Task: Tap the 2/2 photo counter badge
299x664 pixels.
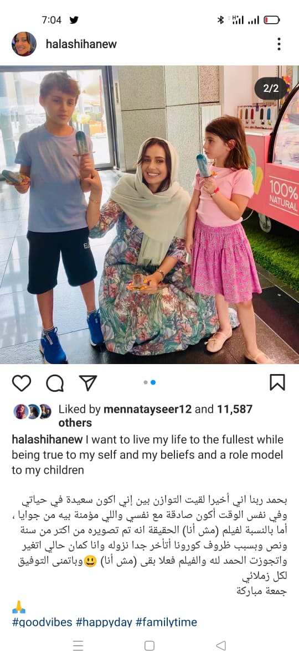Action: (271, 88)
